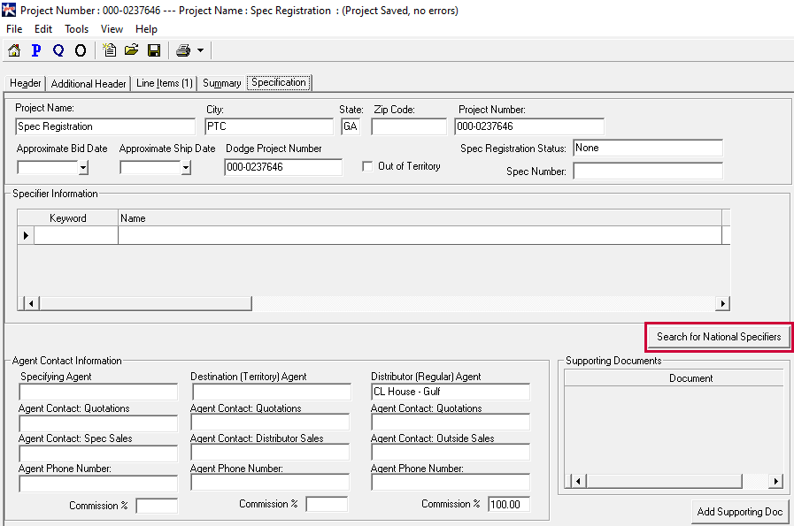Create a new document via toolbar icon

click(x=110, y=50)
